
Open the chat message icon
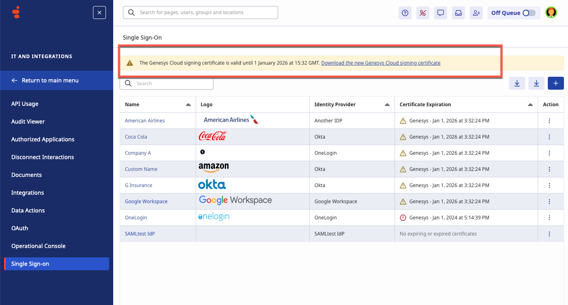coord(441,13)
